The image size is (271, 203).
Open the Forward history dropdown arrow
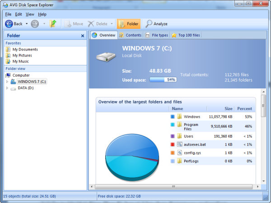click(x=44, y=23)
